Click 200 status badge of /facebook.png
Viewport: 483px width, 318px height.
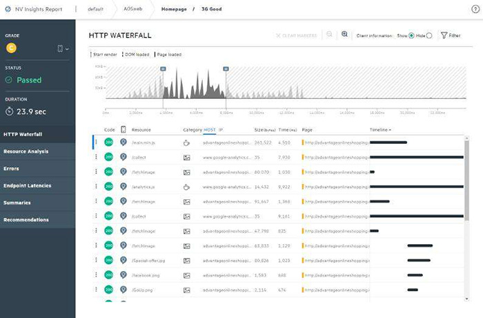[109, 274]
